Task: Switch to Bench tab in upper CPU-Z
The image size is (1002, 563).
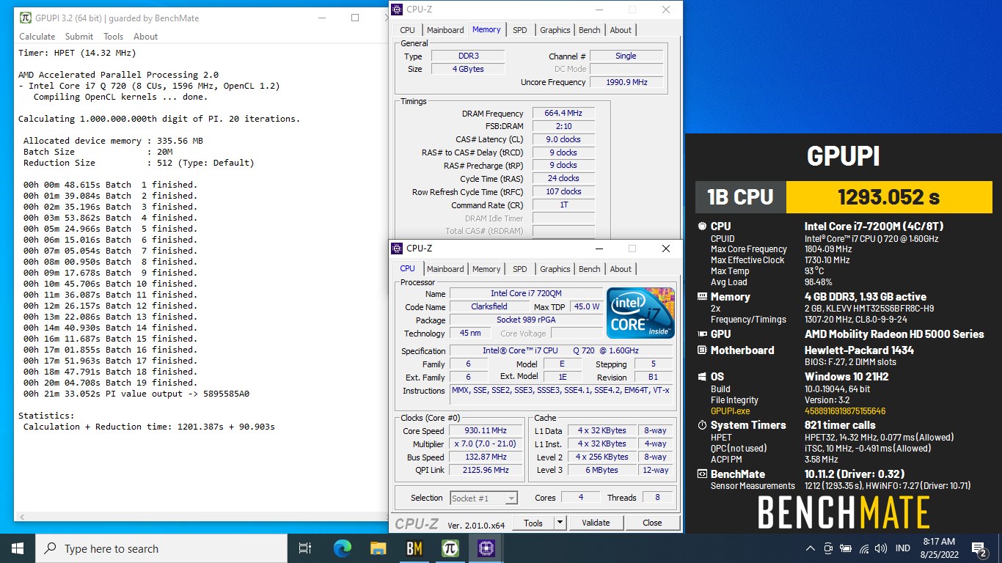Action: click(x=590, y=30)
